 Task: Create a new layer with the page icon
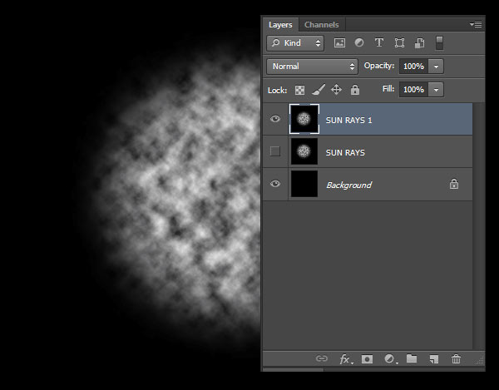point(433,359)
